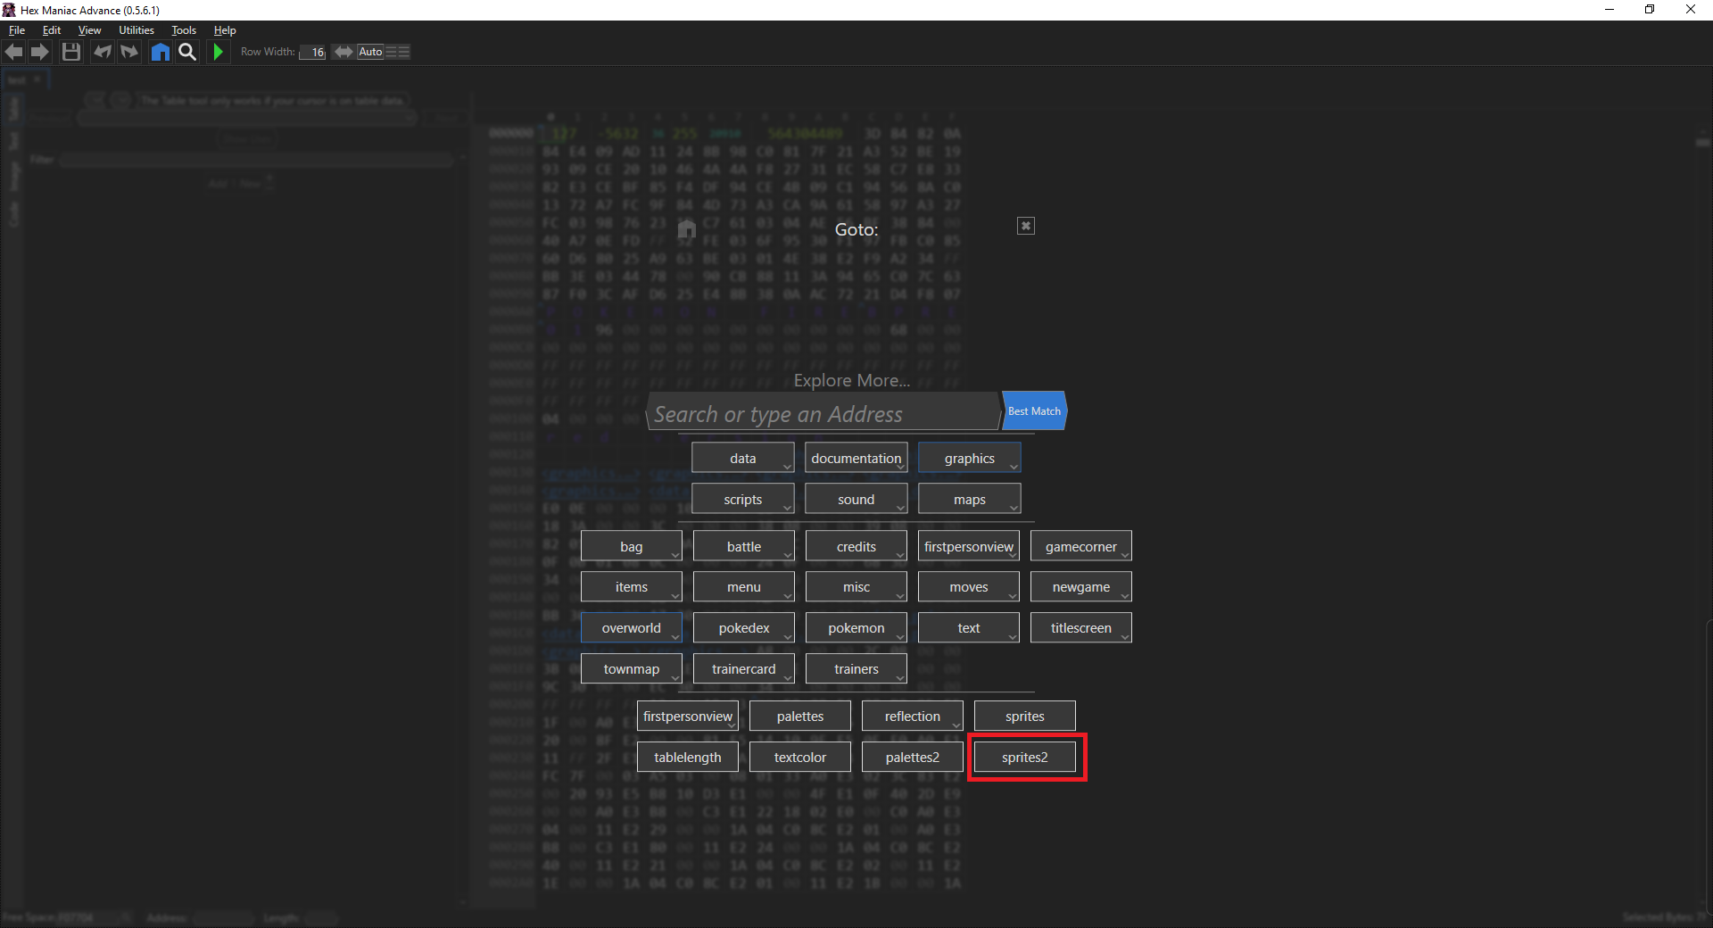Go to the palettes2 anchor
Image resolution: width=1713 pixels, height=928 pixels.
[912, 758]
